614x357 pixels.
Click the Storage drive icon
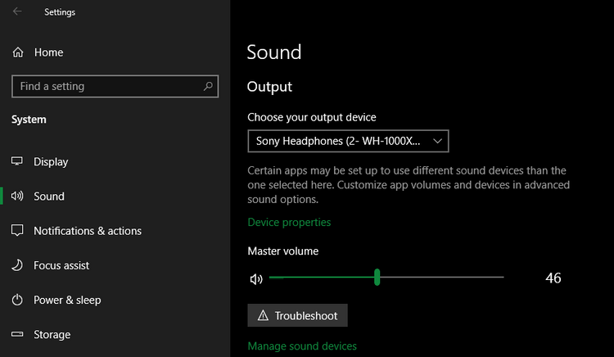(17, 334)
